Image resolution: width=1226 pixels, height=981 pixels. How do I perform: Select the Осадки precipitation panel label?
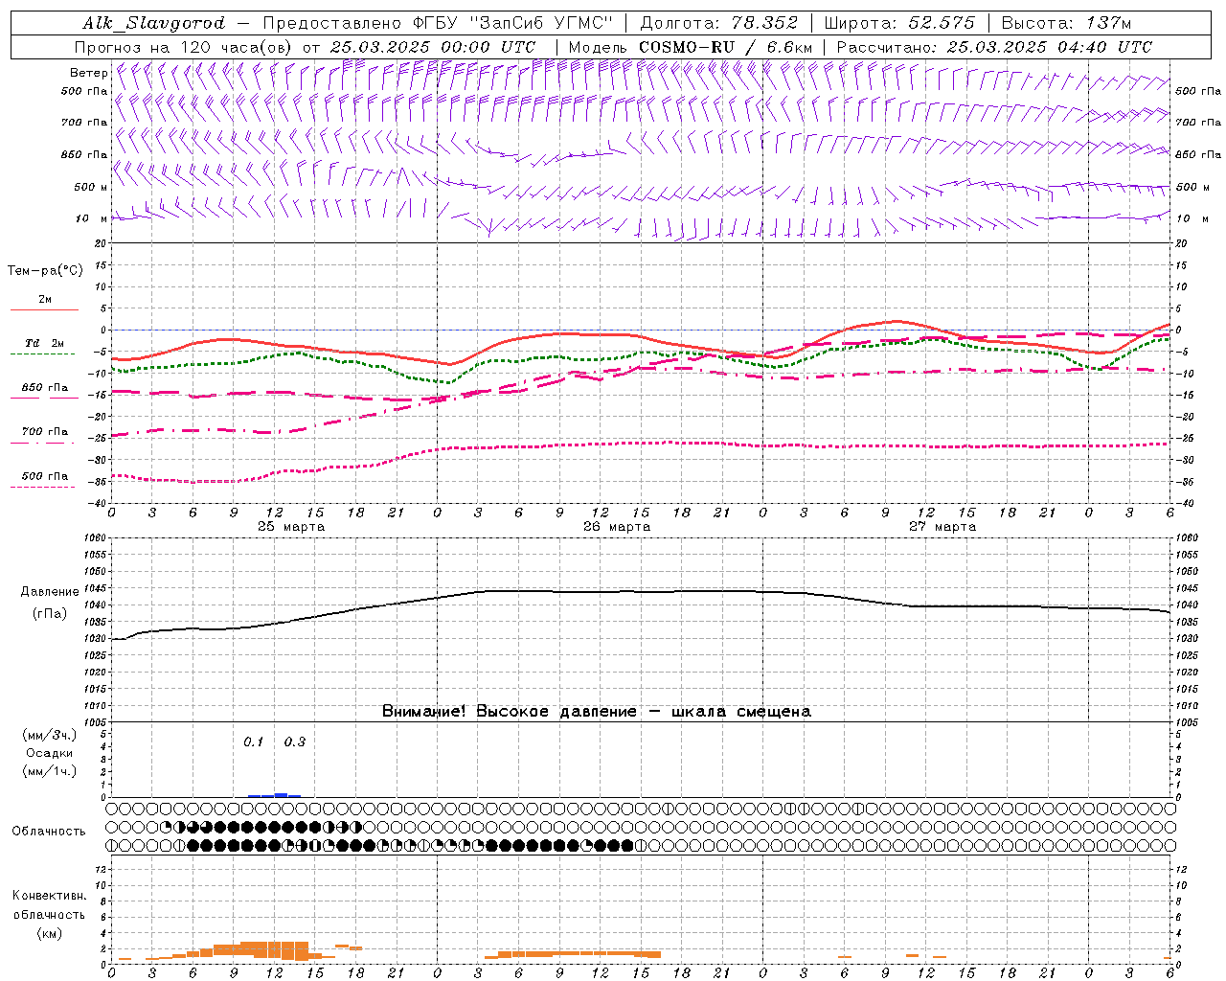pos(50,753)
